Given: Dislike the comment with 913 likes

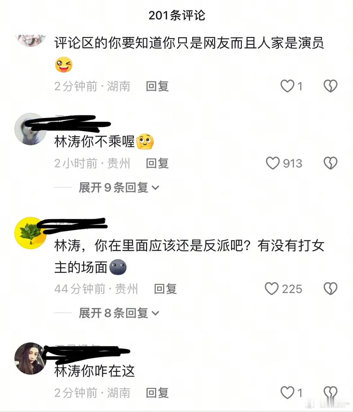Looking at the screenshot, I should click(330, 163).
